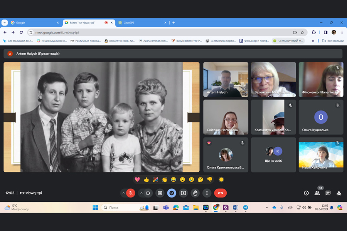The image size is (347, 231).
Task: Open Word from the taskbar
Action: click(236, 208)
